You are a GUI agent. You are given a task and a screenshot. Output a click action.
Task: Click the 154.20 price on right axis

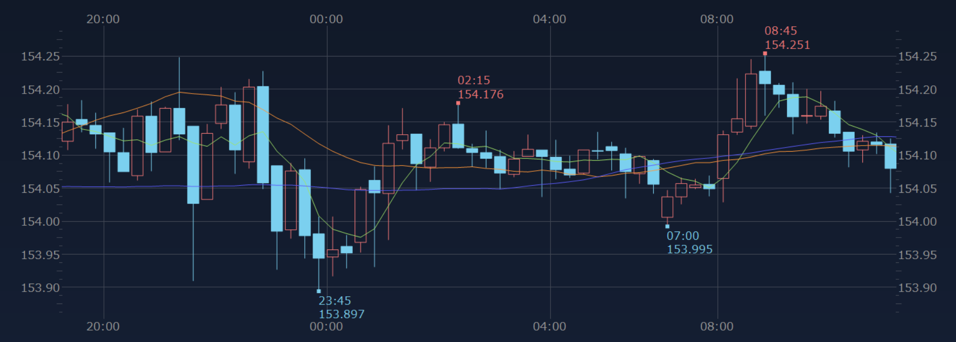coord(917,90)
